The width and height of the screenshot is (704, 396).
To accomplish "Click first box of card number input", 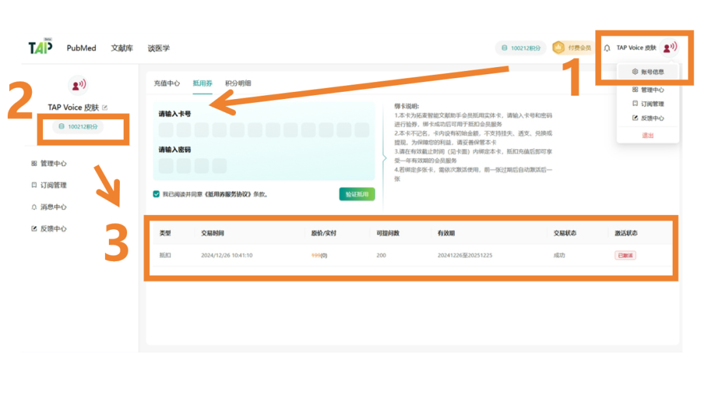I will 166,130.
